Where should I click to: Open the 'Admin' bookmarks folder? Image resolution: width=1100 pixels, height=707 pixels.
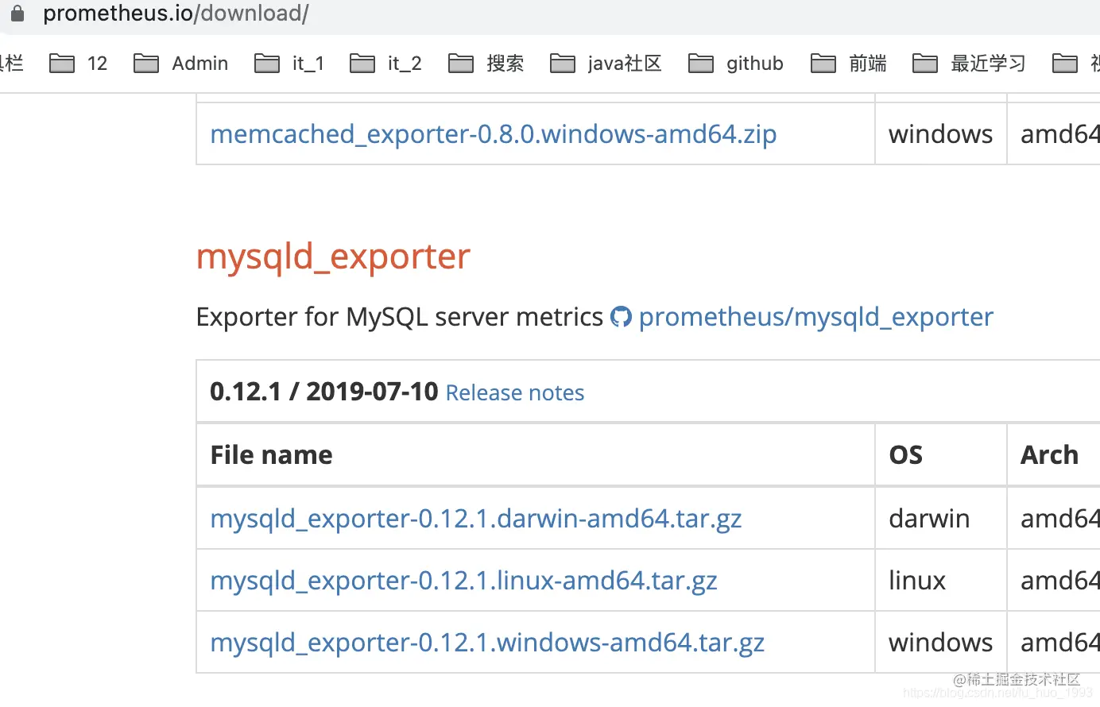[180, 64]
